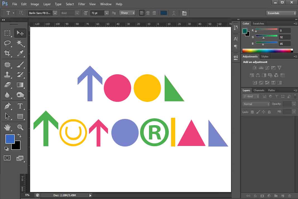298x199 pixels.
Task: Lock transparent pixels in the Layers panel
Action: [x=252, y=112]
